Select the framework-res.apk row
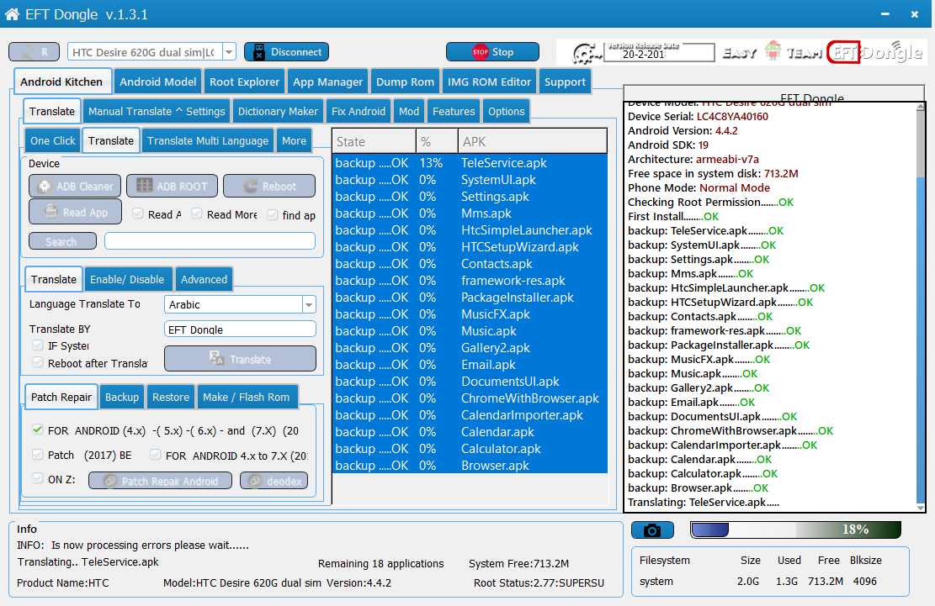The height and width of the screenshot is (606, 935). click(x=470, y=281)
